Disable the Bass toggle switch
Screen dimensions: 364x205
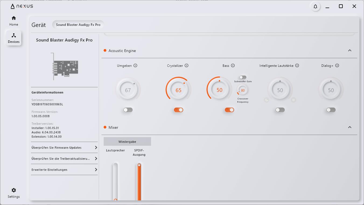click(229, 110)
